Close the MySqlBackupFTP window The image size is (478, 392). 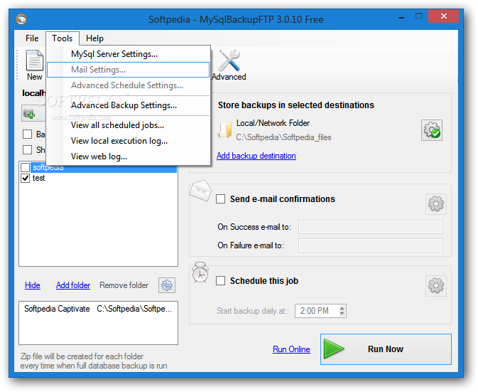[443, 16]
